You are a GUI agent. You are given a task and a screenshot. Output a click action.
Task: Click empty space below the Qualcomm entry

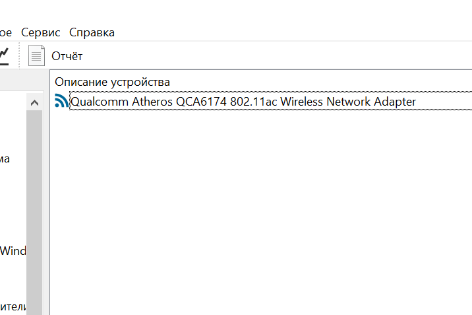tap(260, 211)
